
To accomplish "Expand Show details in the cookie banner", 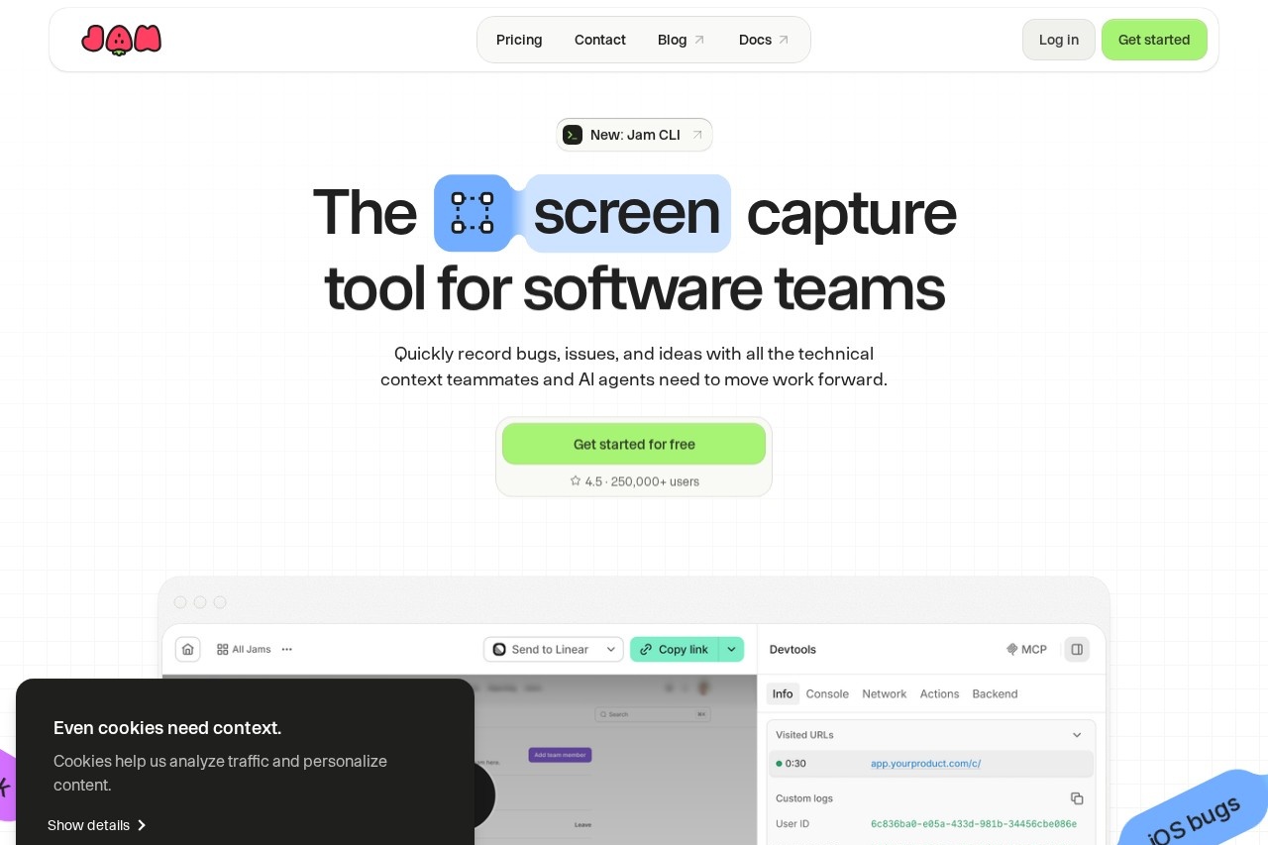I will [x=97, y=825].
